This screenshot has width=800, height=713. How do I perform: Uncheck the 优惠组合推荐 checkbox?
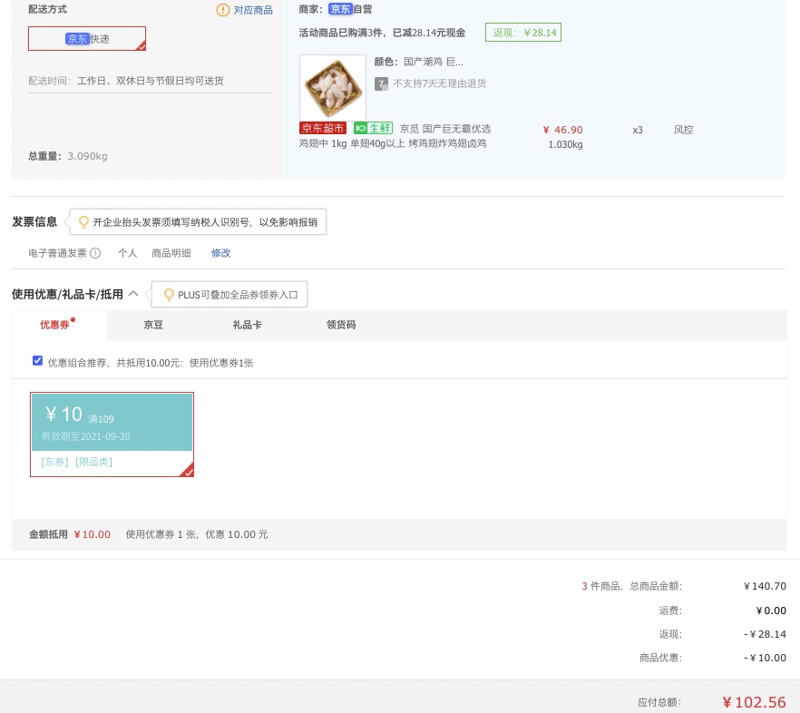tap(38, 361)
